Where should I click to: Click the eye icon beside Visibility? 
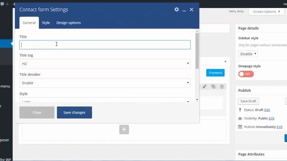point(240,119)
